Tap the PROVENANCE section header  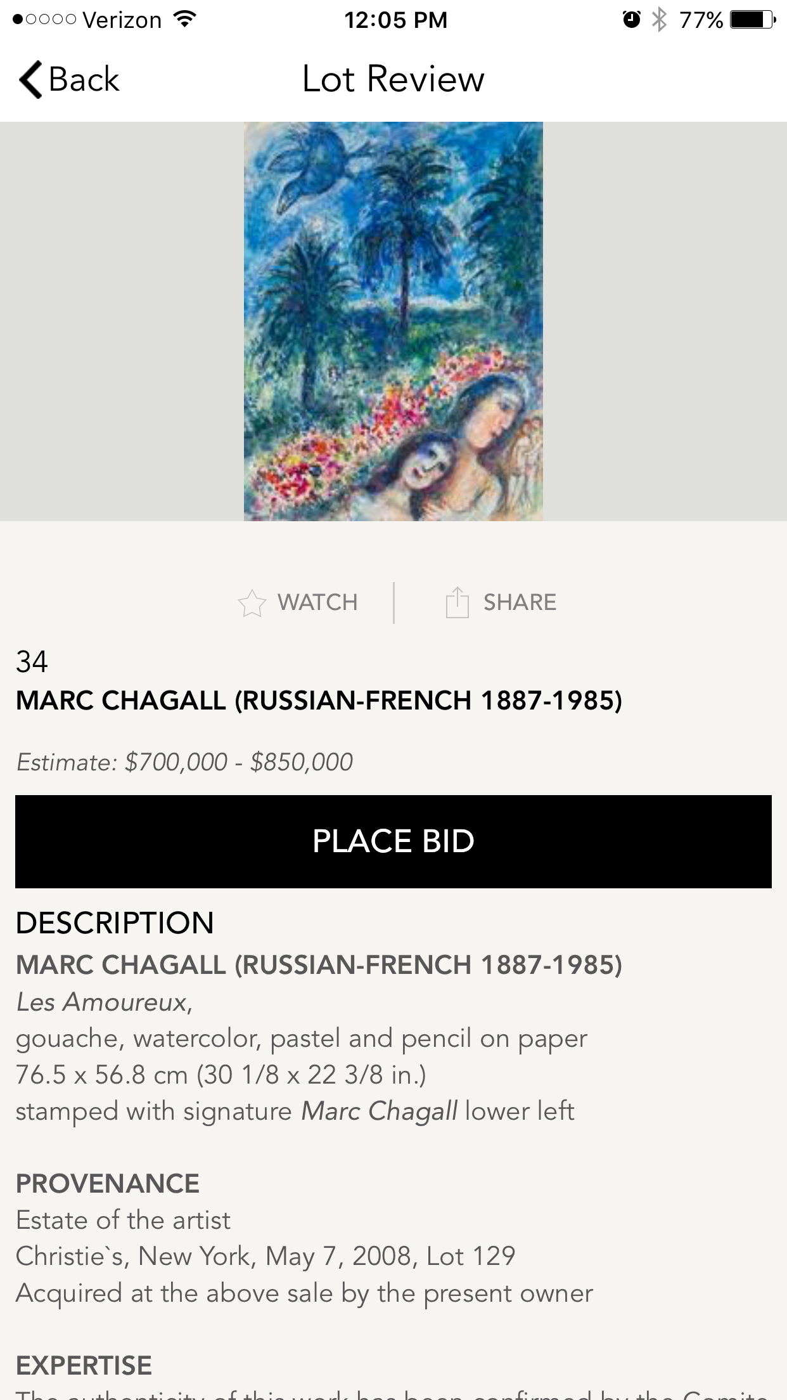(x=108, y=1184)
